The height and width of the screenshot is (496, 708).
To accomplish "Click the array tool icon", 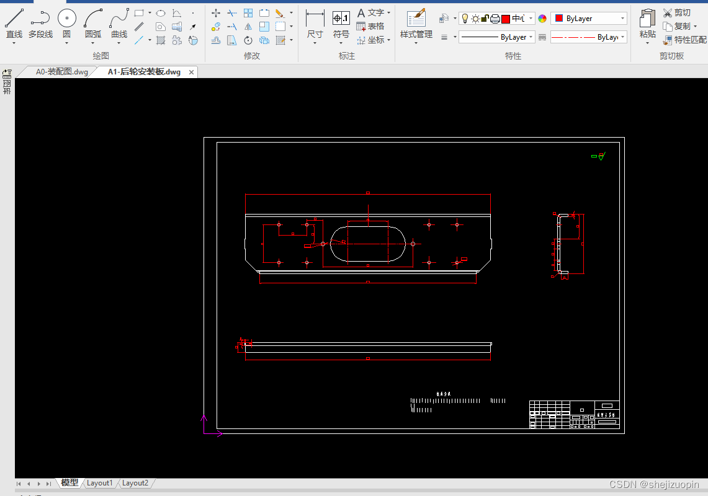I will coord(248,13).
